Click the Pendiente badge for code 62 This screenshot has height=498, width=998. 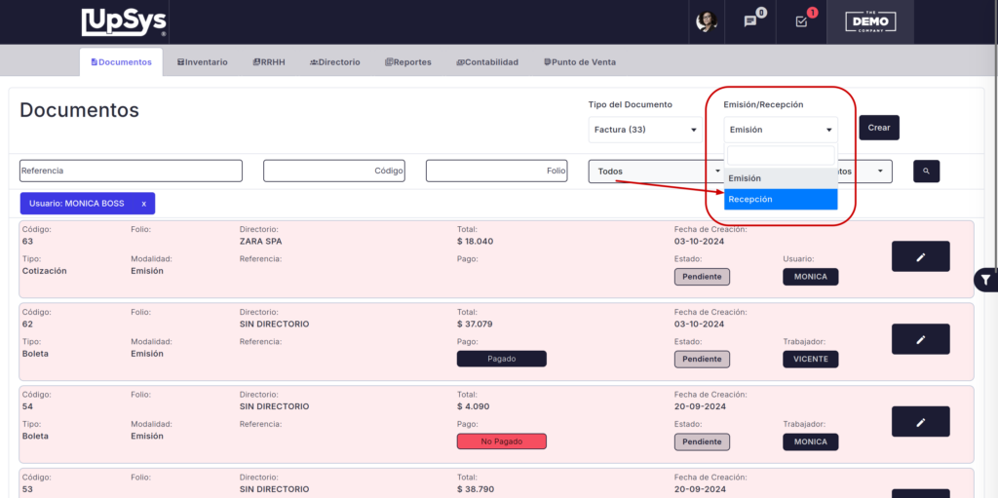tap(702, 360)
